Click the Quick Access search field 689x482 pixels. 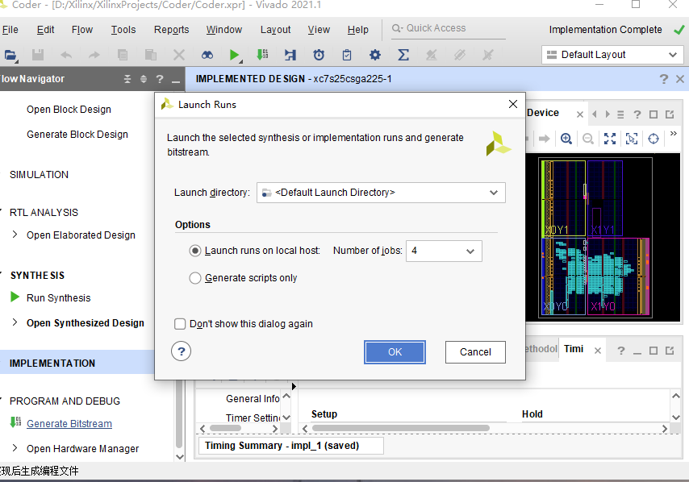coord(449,28)
